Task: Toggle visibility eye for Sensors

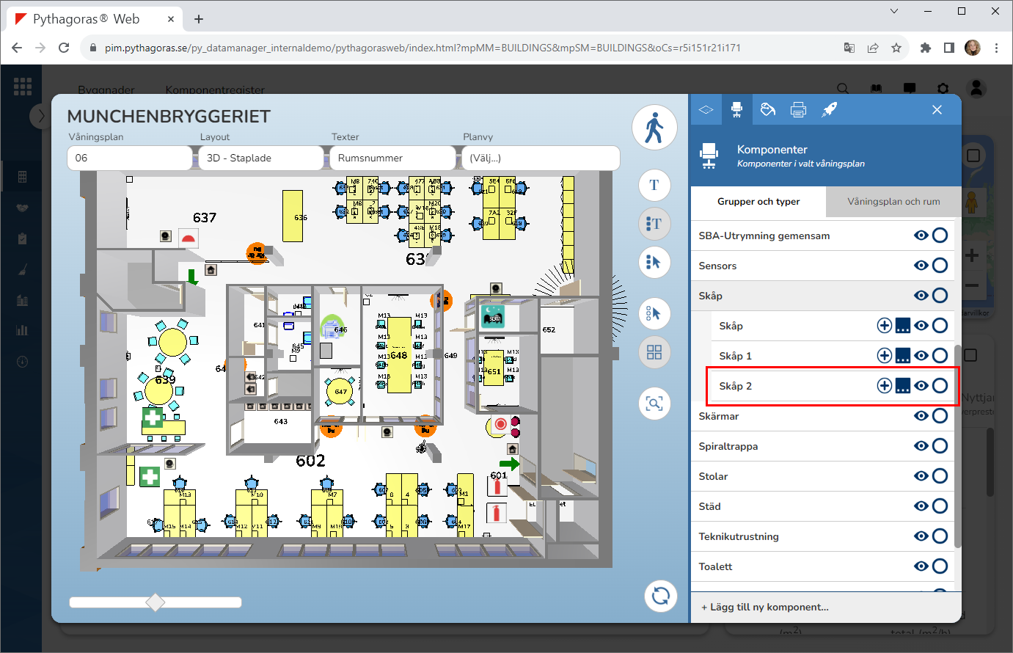Action: click(x=921, y=266)
